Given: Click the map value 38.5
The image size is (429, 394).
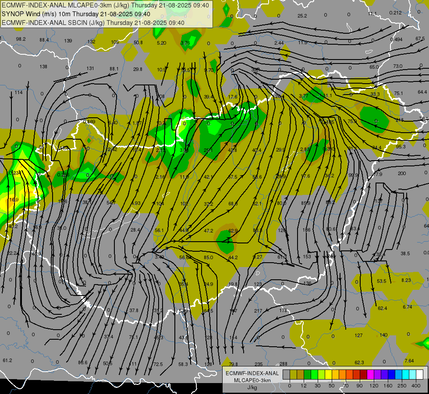Looking at the screenshot, I should (405, 253).
